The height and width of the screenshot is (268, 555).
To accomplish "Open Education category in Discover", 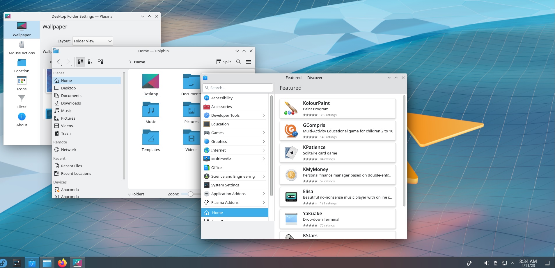I will (235, 124).
